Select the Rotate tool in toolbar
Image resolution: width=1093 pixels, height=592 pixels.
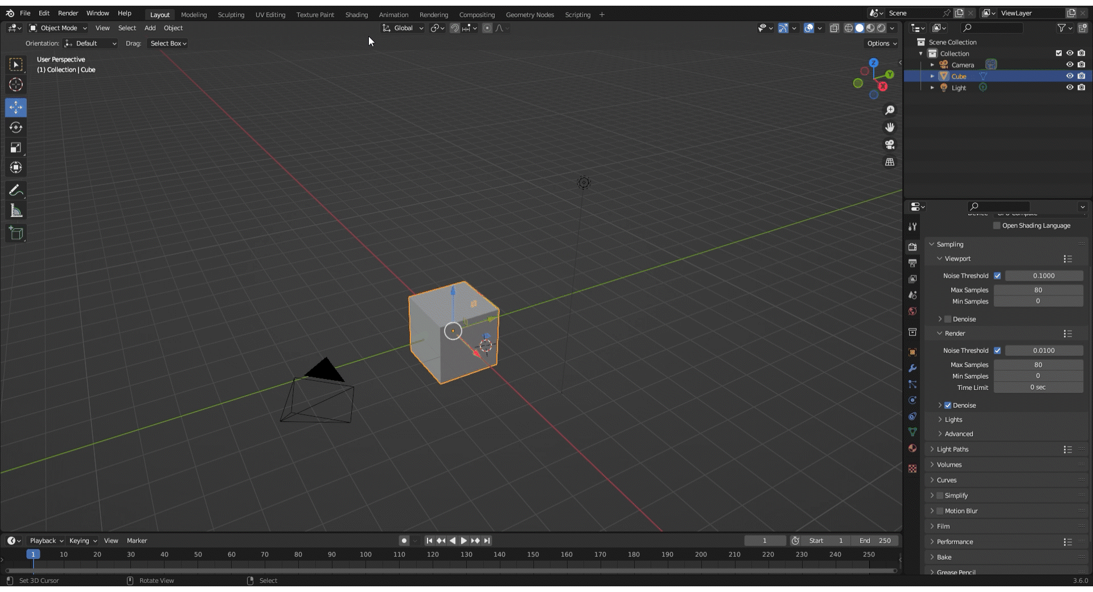click(x=16, y=128)
